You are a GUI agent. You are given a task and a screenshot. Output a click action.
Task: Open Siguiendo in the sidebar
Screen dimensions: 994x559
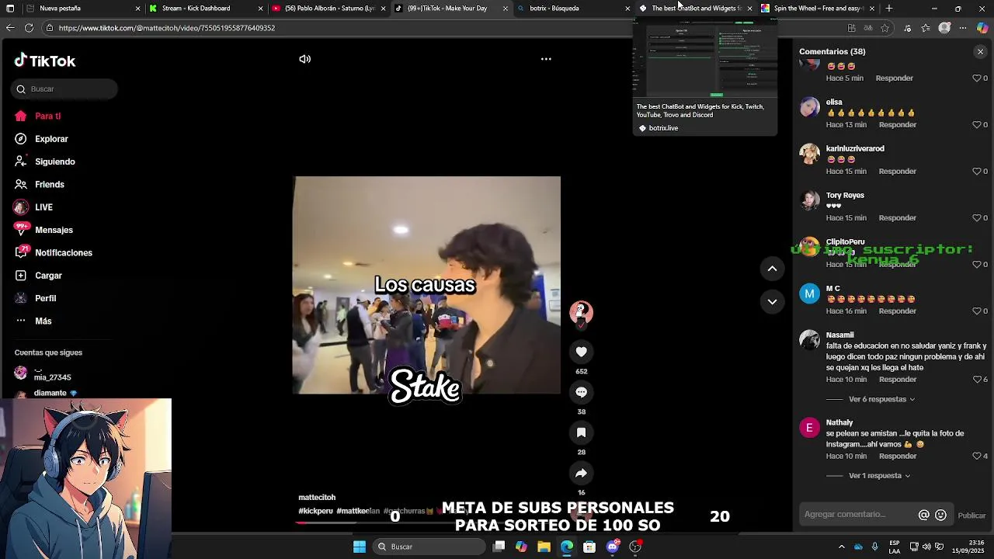pyautogui.click(x=45, y=161)
